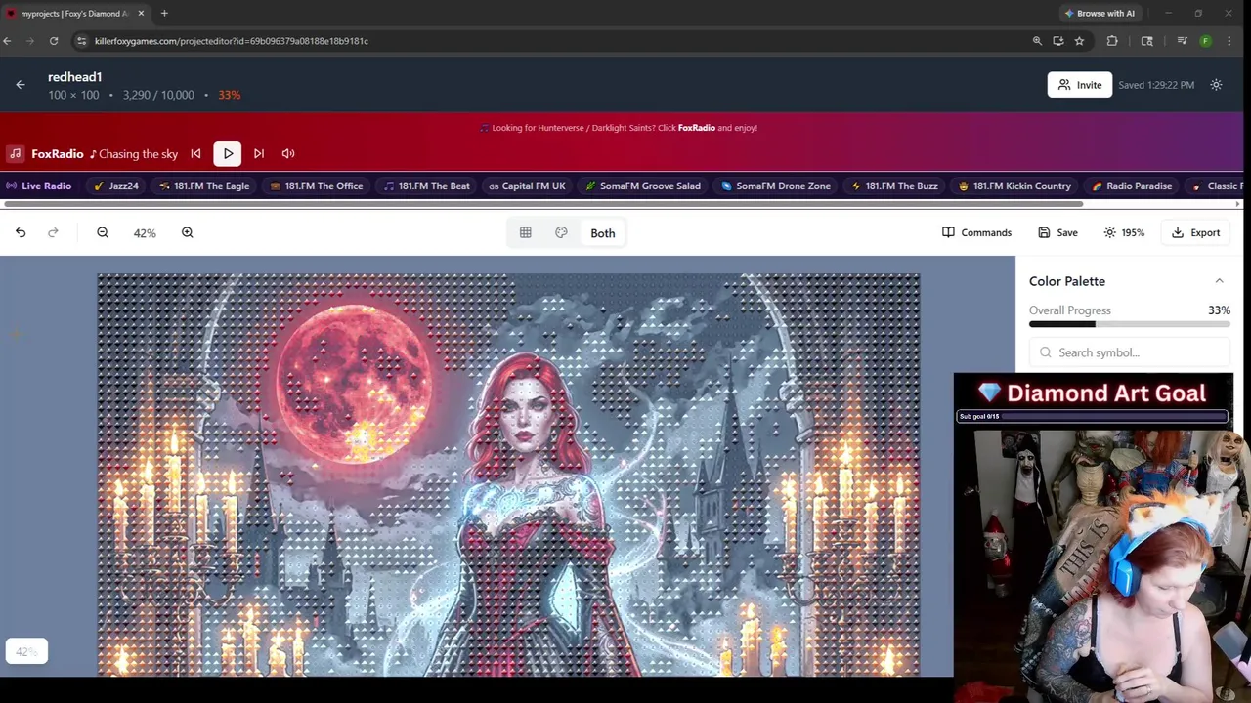Bookmark this page with the star icon
1251x703 pixels.
[x=1079, y=41]
